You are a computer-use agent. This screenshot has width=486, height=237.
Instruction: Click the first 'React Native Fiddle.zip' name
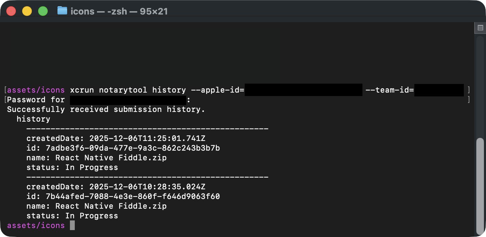tap(111, 158)
